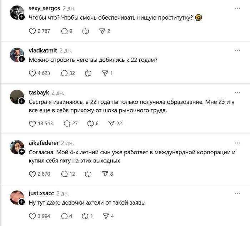
Task: Open the just.xsacc profile picture
Action: coord(16,197)
